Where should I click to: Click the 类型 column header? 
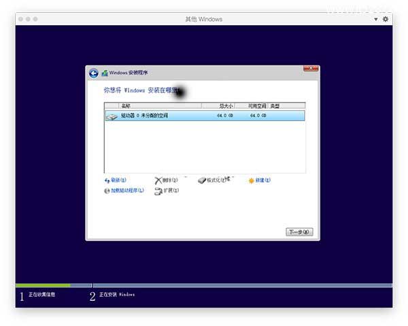tap(286, 106)
